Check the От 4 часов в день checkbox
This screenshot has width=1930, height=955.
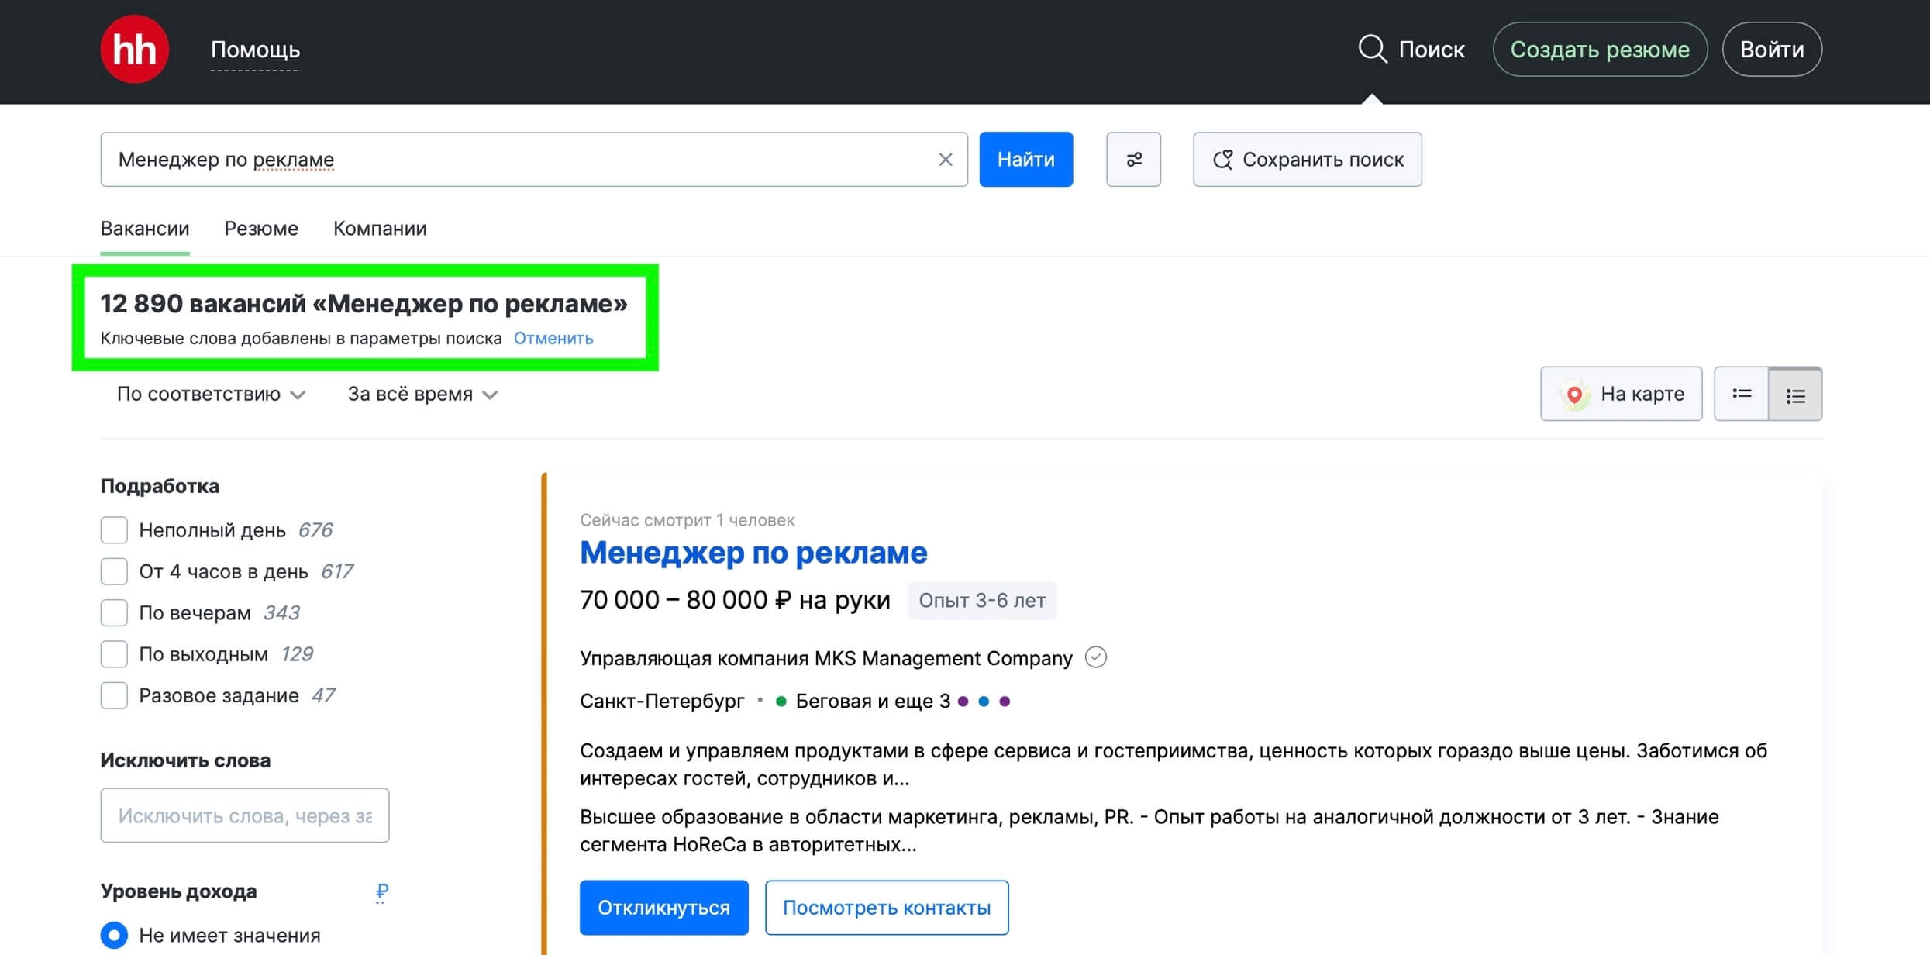(x=114, y=571)
